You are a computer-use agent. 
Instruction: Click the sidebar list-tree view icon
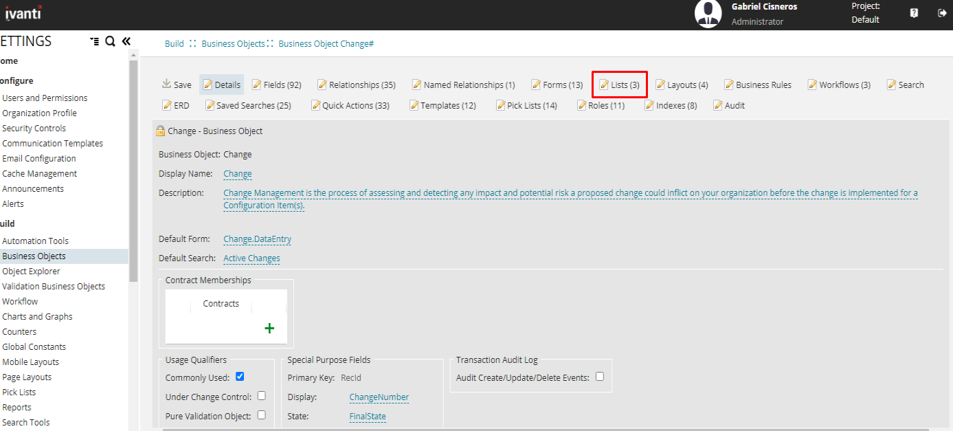[94, 42]
